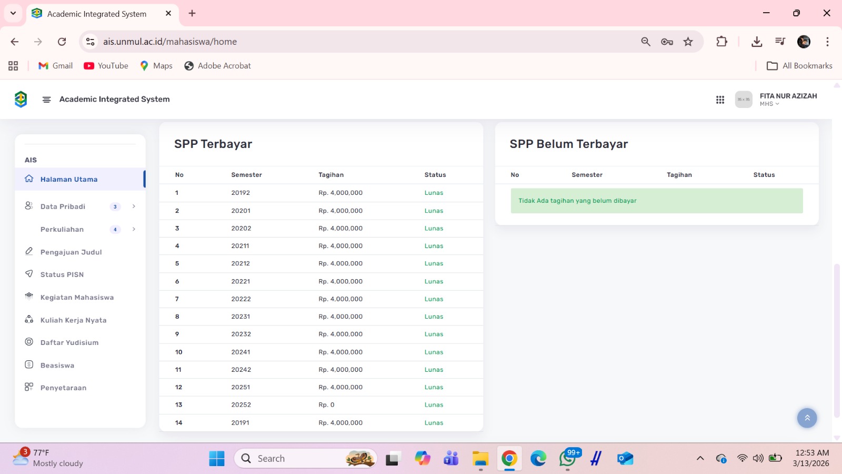842x474 pixels.
Task: Click the Daftar Yudisium link
Action: point(69,342)
